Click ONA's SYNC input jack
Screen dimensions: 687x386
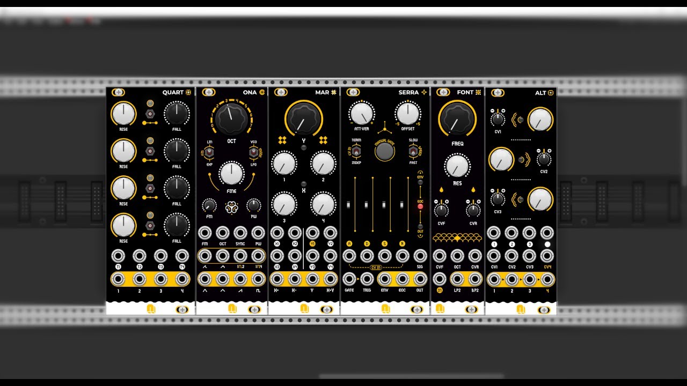(240, 233)
